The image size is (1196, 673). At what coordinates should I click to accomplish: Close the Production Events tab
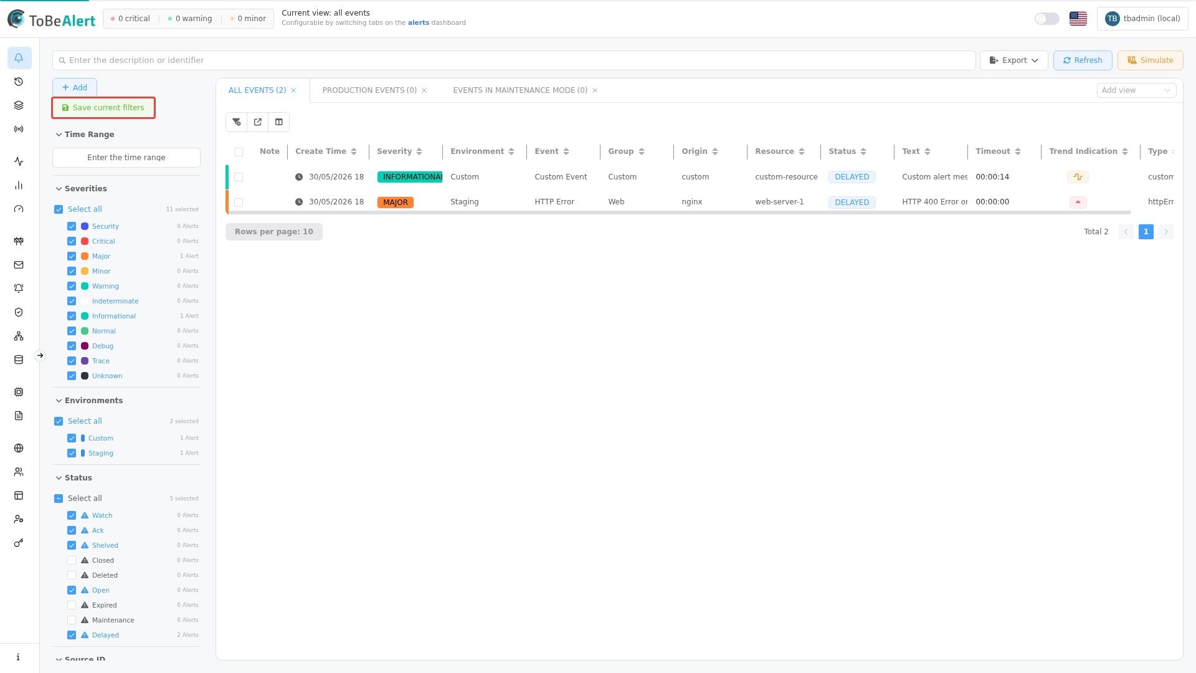point(424,90)
